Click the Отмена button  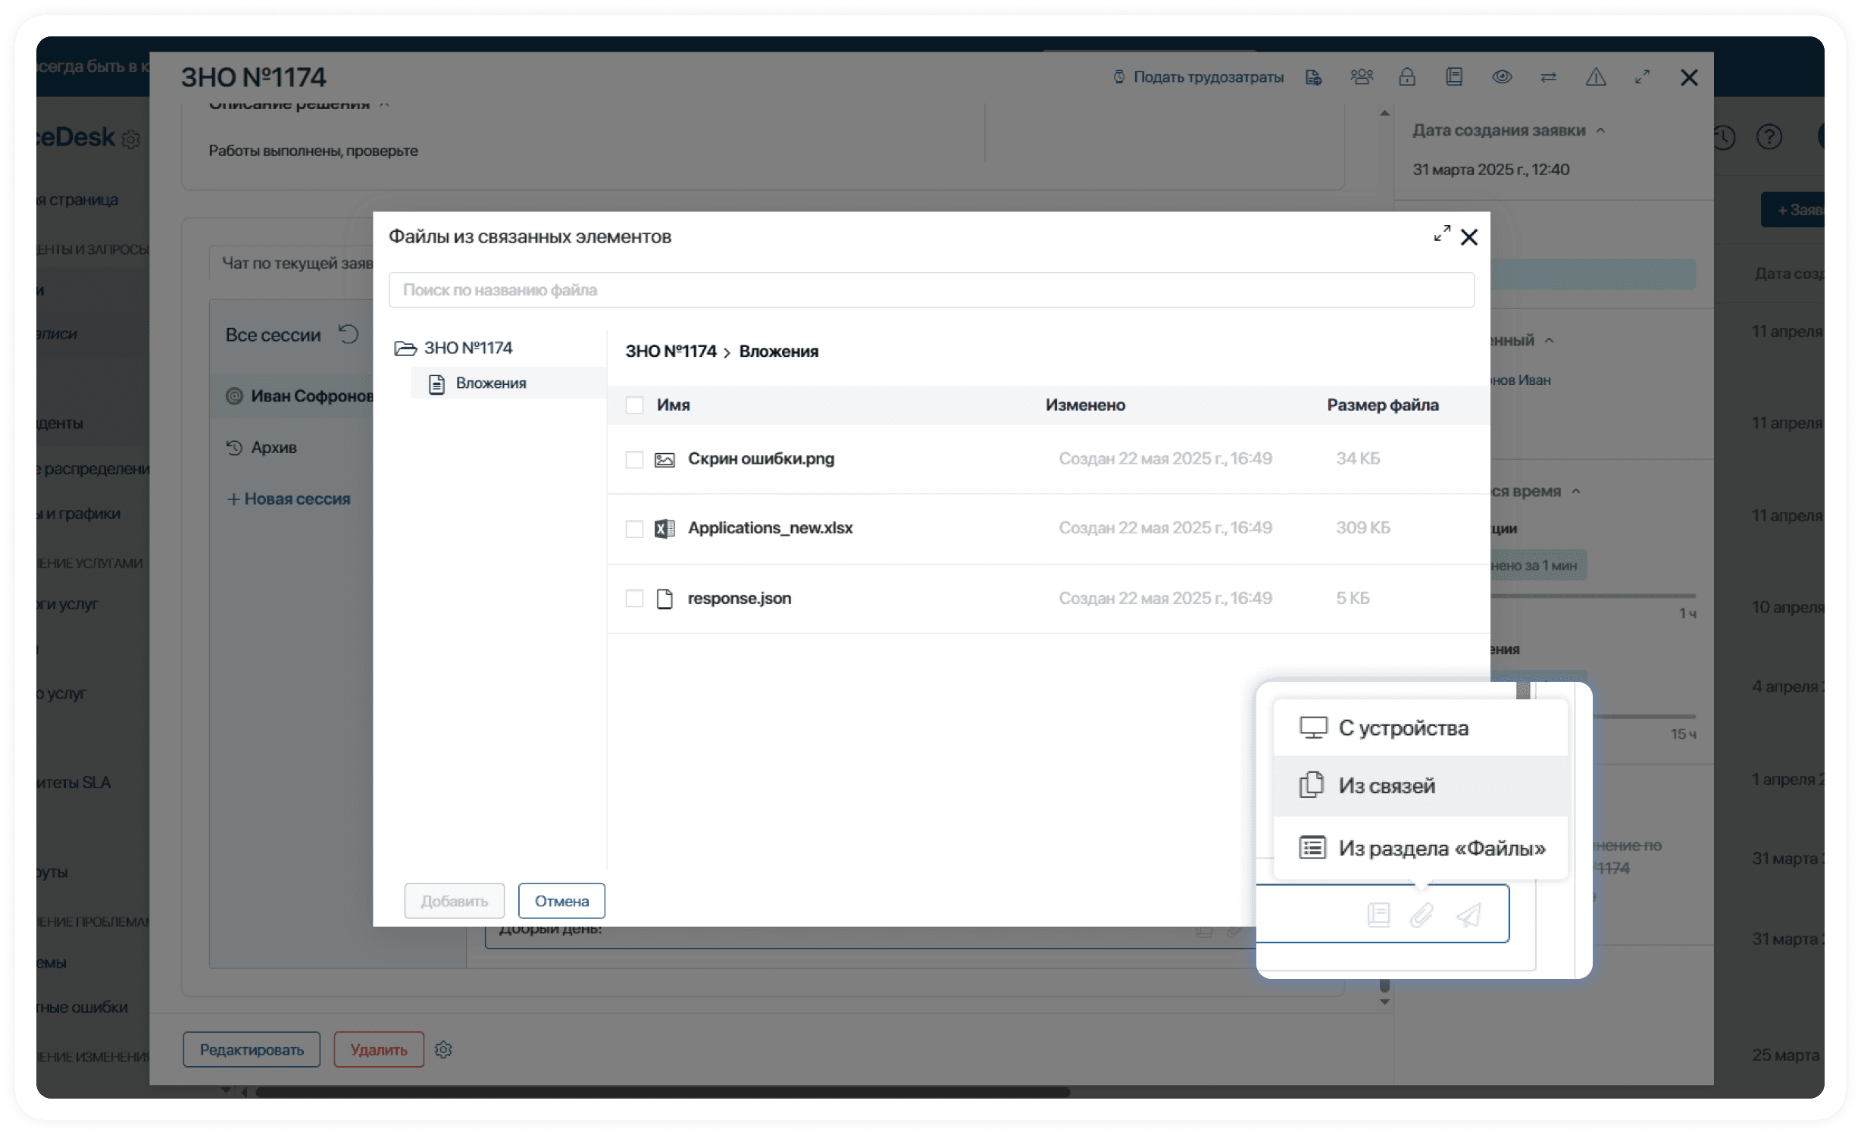point(561,901)
